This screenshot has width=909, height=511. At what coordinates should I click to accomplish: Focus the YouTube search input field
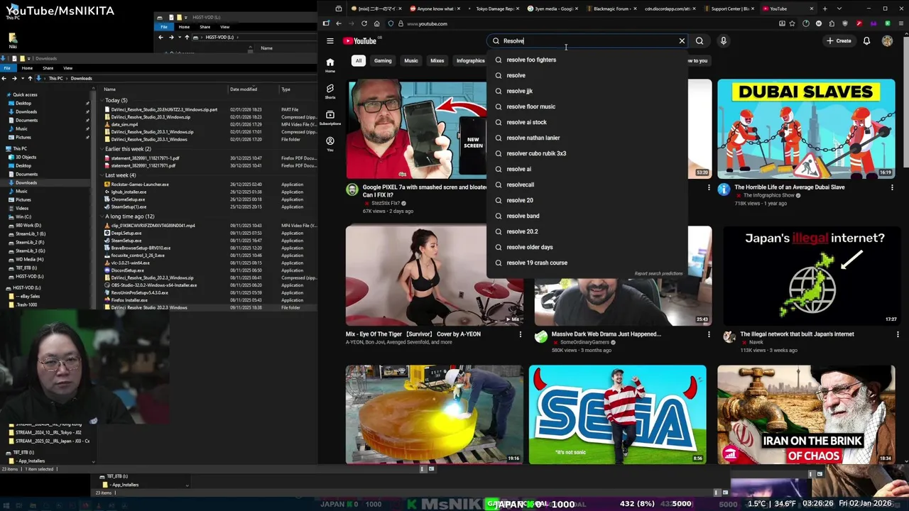[588, 40]
